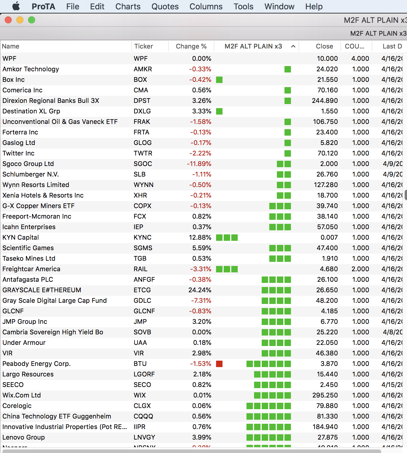Select Gray Scale Digital Large Cap Fund row
This screenshot has width=407, height=453.
click(x=202, y=301)
